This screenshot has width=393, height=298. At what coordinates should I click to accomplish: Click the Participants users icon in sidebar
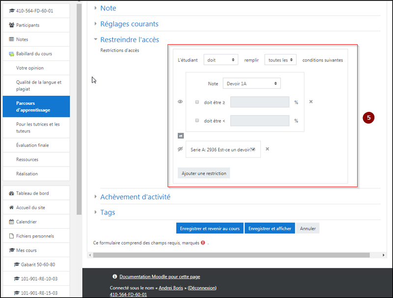tap(12, 25)
